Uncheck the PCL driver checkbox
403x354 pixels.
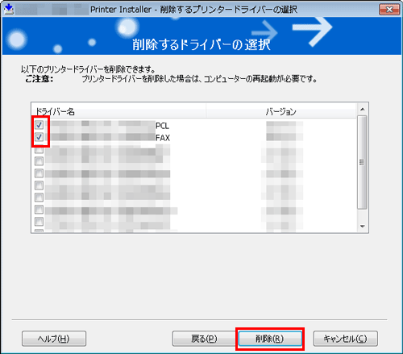pos(39,124)
